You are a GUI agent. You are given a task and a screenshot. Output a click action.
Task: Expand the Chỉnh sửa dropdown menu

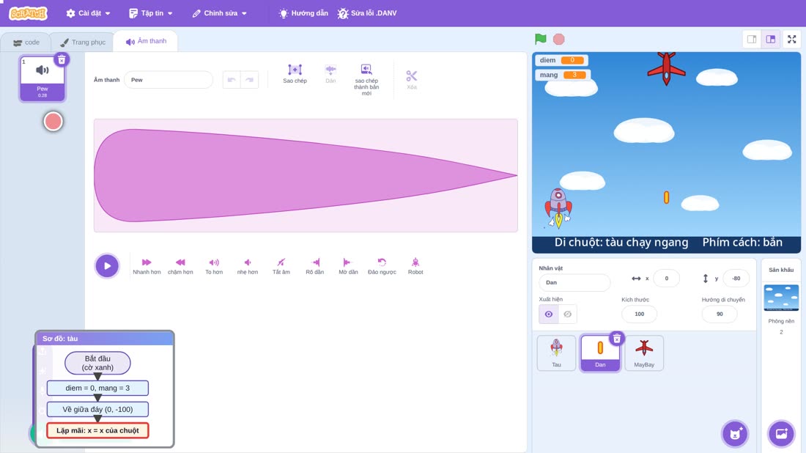point(220,13)
